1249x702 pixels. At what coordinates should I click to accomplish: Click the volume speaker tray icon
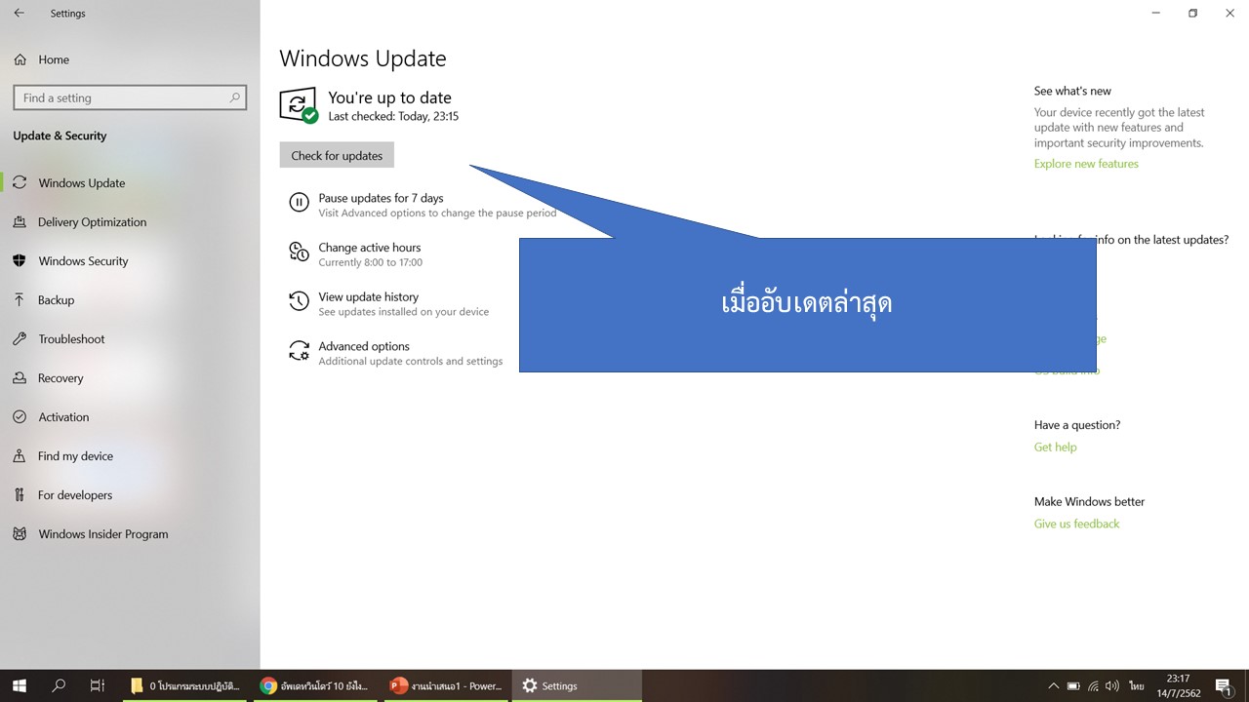pos(1114,685)
